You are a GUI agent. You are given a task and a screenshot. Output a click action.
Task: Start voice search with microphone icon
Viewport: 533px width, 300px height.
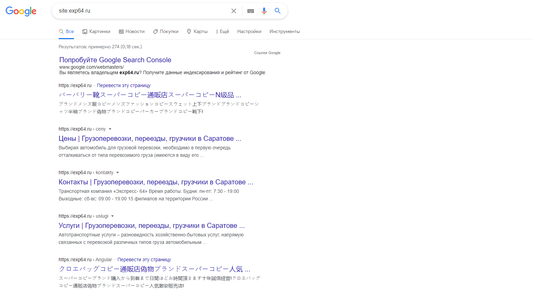tap(264, 11)
